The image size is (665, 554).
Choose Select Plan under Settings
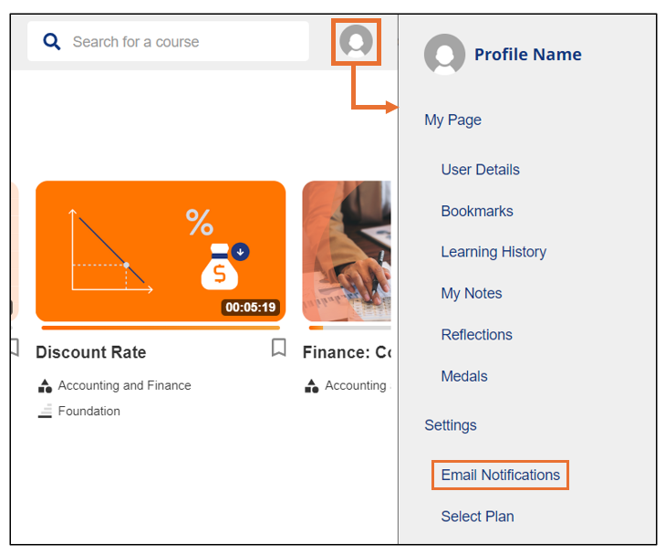click(x=477, y=517)
